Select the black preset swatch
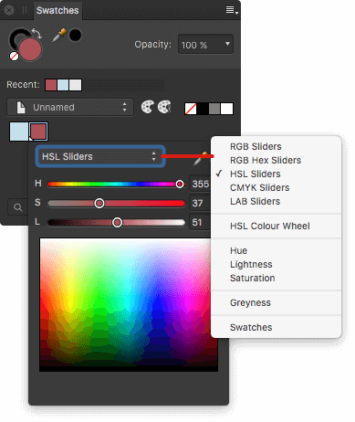 [203, 109]
